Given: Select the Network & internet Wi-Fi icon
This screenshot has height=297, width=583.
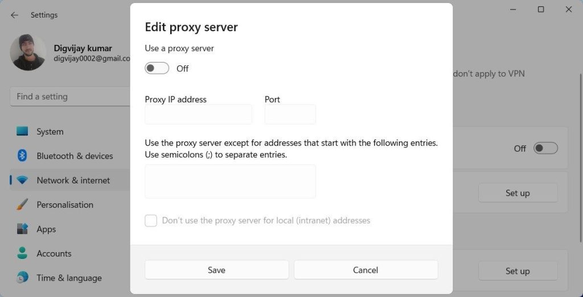Looking at the screenshot, I should 22,180.
